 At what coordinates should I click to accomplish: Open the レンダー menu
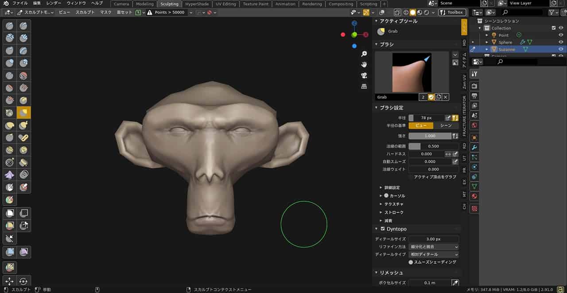54,4
